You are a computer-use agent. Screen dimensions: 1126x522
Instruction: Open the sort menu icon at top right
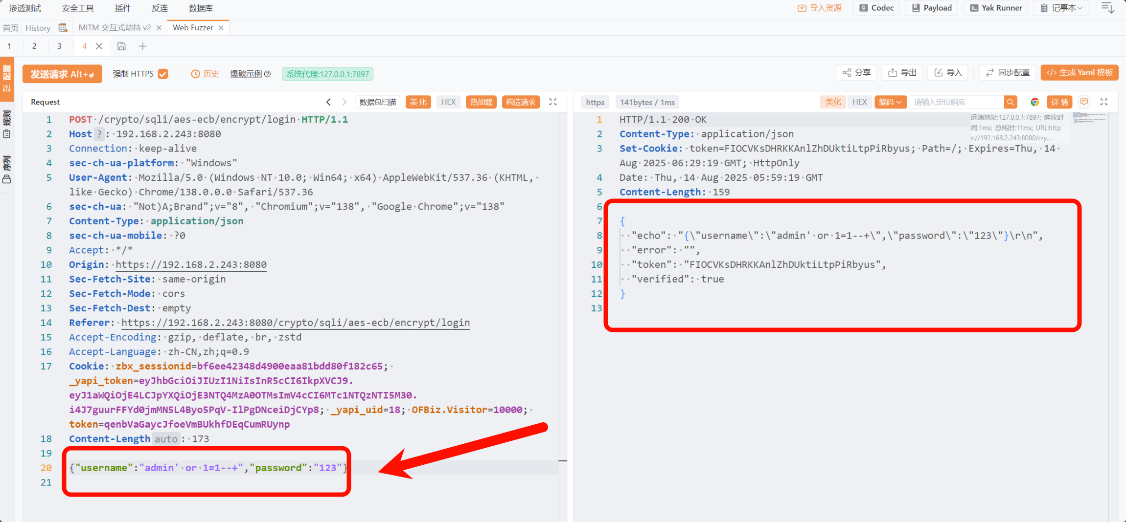click(1107, 8)
